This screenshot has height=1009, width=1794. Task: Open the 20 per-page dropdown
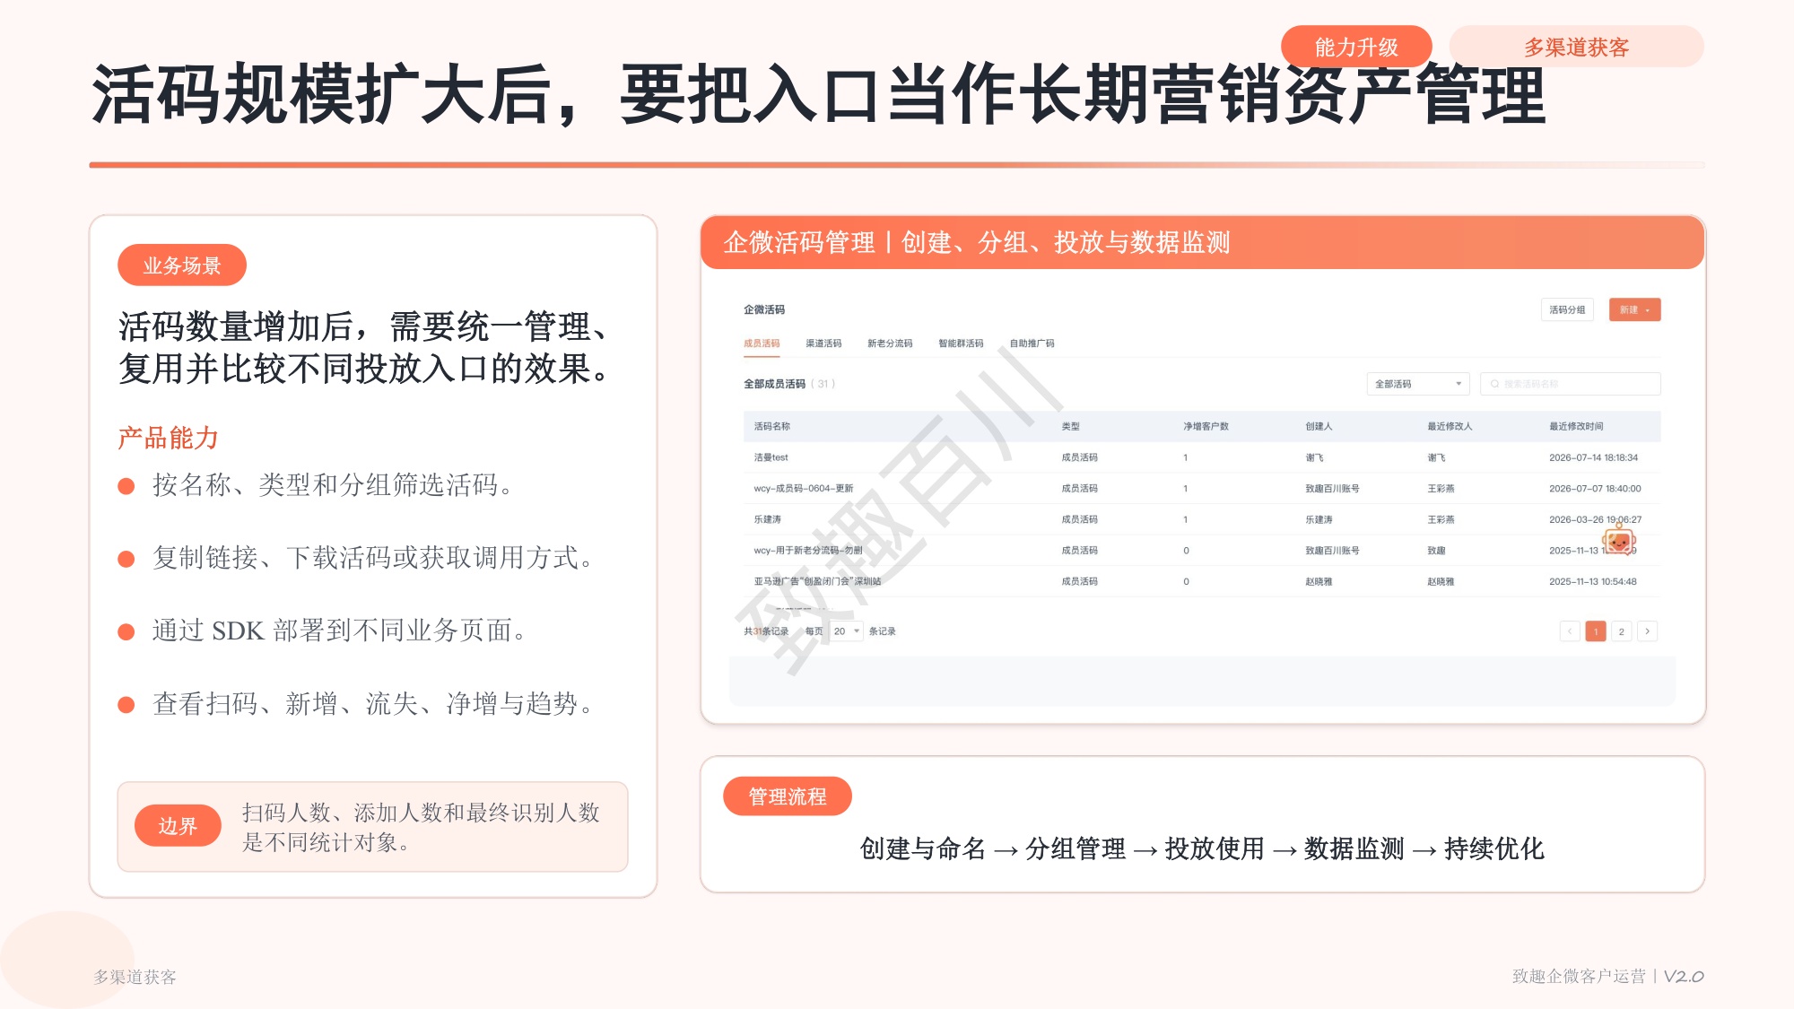tap(846, 631)
